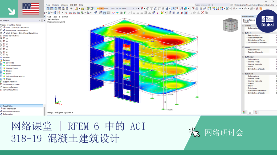Open the Window menu
277x155 pixels.
coord(64,5)
